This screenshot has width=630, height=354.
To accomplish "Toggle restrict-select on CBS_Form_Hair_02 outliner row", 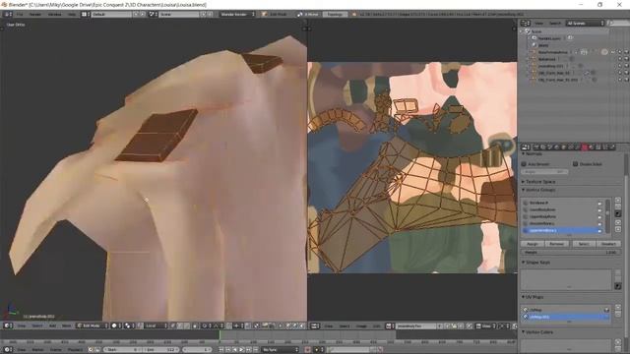I will click(x=620, y=73).
